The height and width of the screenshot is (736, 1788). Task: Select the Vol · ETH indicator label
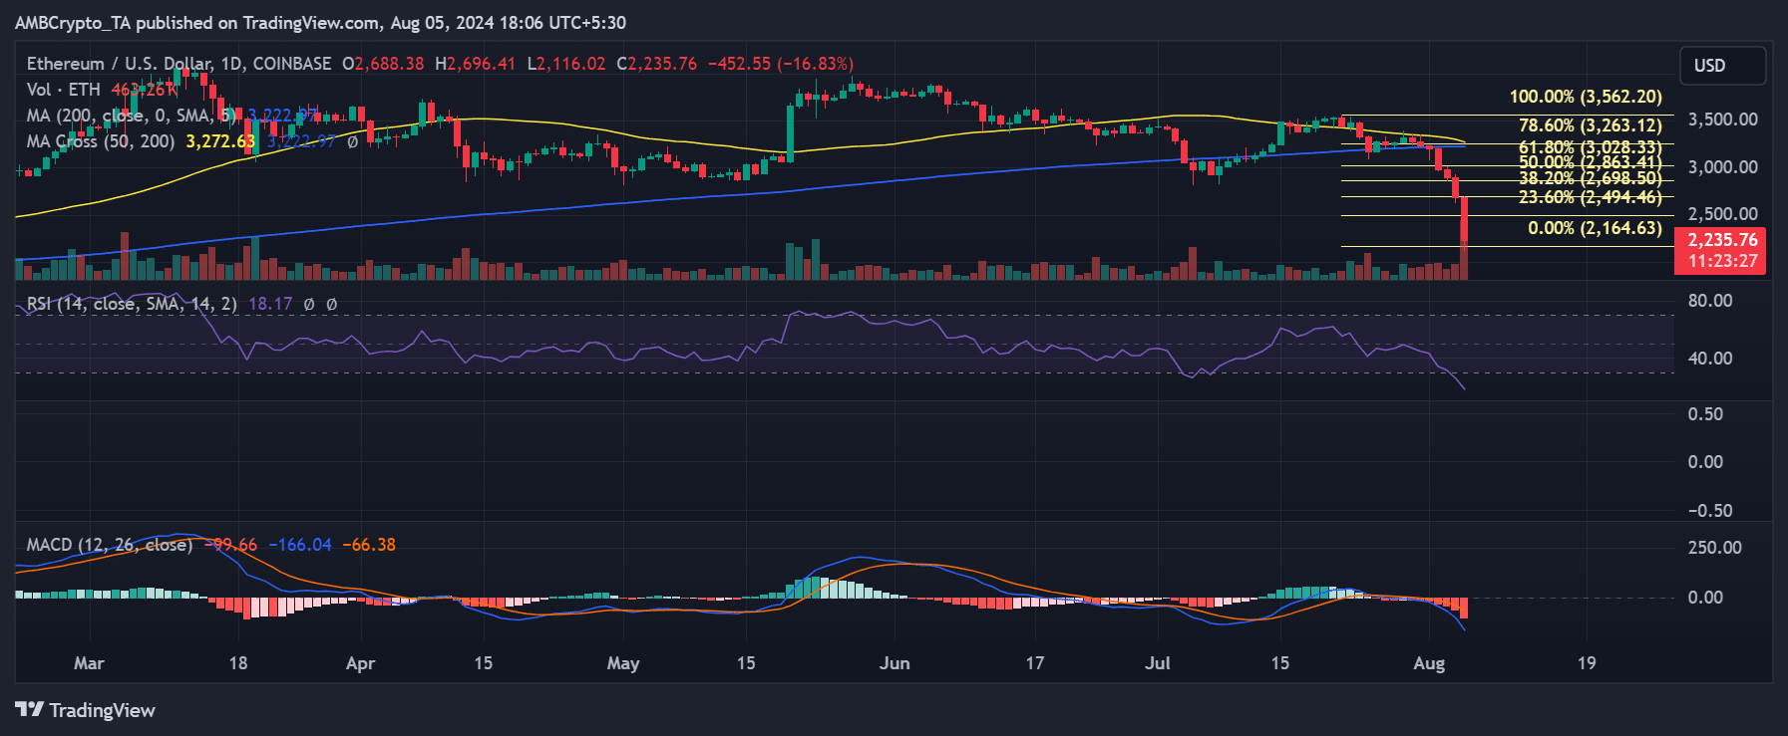click(x=64, y=90)
